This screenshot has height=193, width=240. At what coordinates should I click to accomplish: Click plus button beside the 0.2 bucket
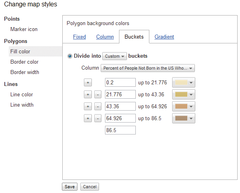pyautogui.click(x=88, y=82)
